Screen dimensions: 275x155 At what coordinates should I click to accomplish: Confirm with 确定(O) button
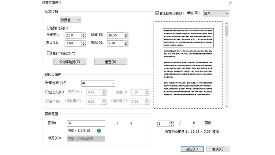192,149
